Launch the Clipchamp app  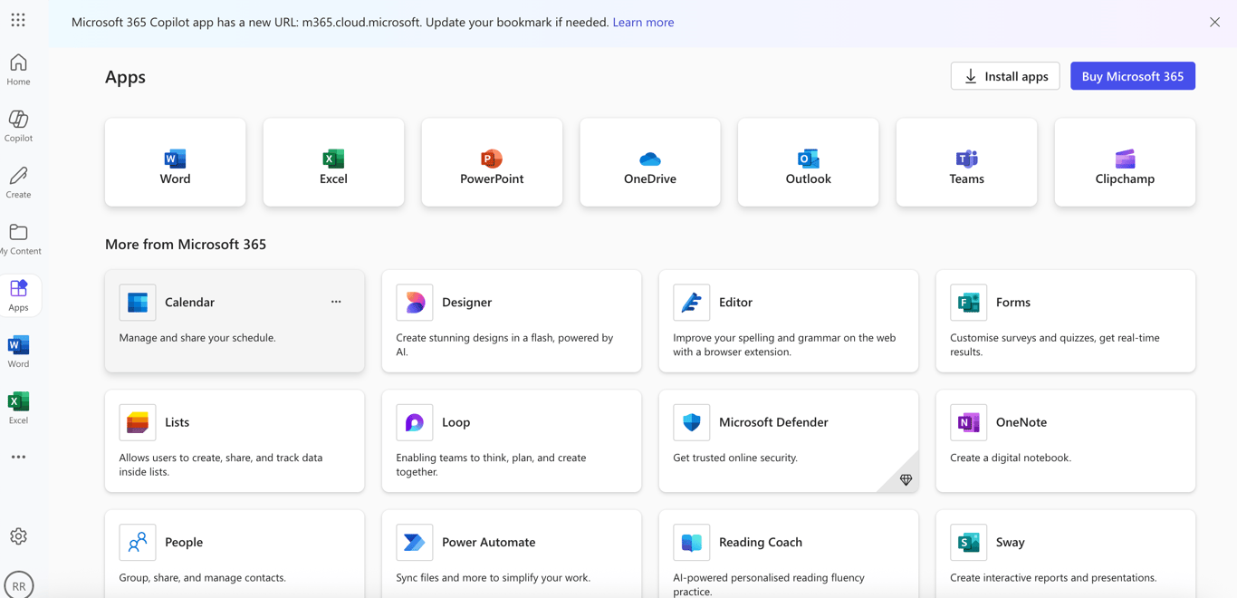pos(1124,162)
